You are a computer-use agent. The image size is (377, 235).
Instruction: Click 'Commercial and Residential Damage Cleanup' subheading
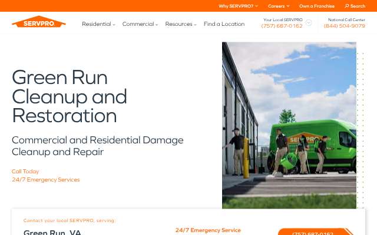coord(97,146)
